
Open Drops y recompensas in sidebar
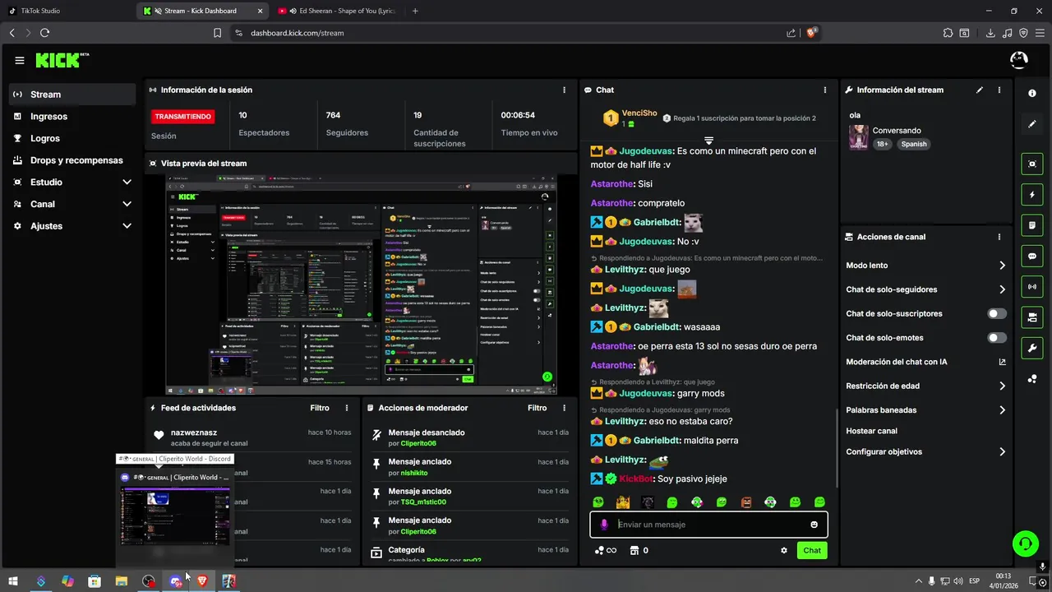[x=72, y=160]
